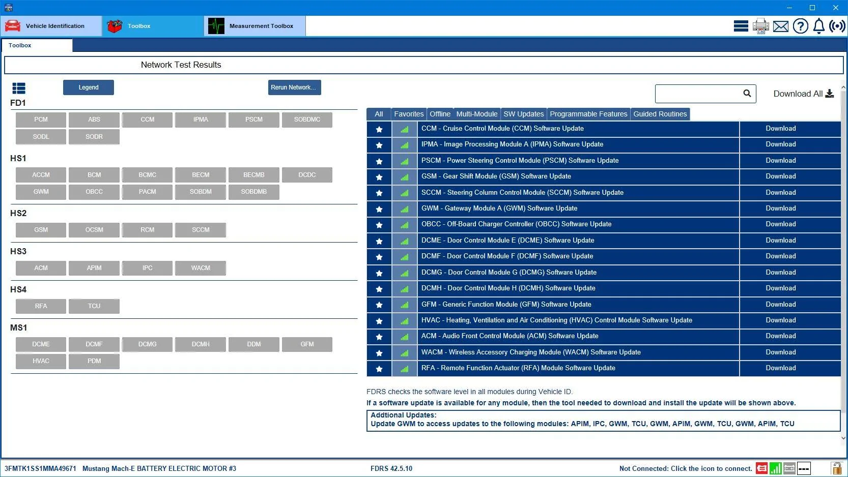Click signal icon in ACM Software Update row
The image size is (848, 477).
click(405, 337)
